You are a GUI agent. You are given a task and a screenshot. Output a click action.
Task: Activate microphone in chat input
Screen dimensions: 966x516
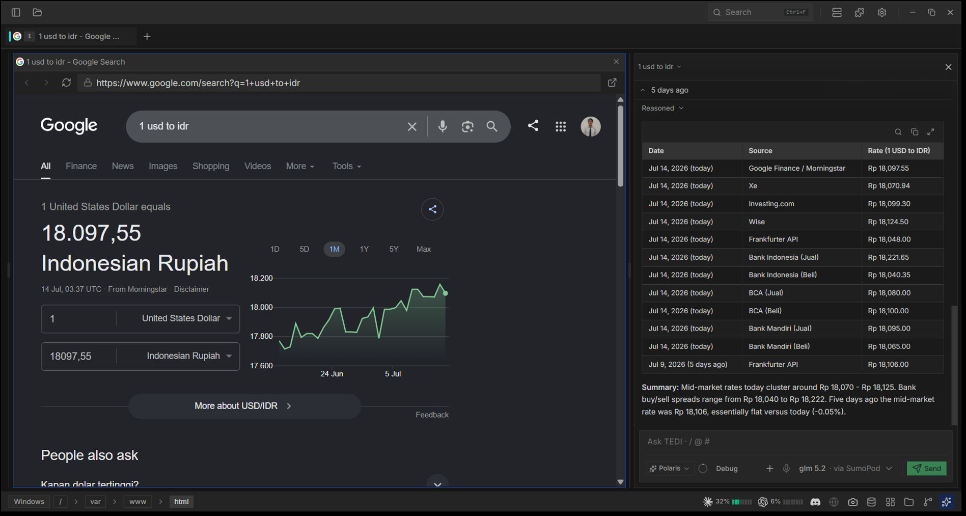coord(786,468)
